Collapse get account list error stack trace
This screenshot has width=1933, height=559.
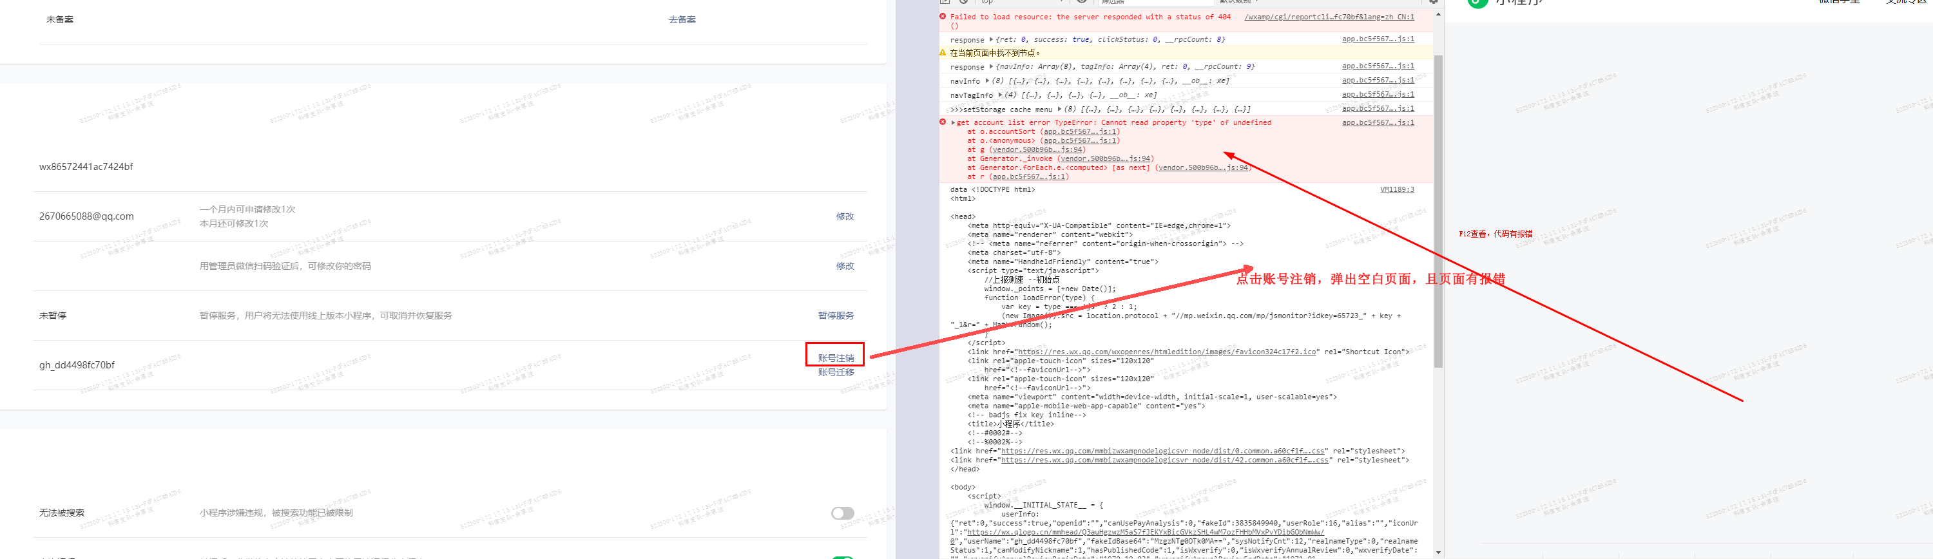953,122
